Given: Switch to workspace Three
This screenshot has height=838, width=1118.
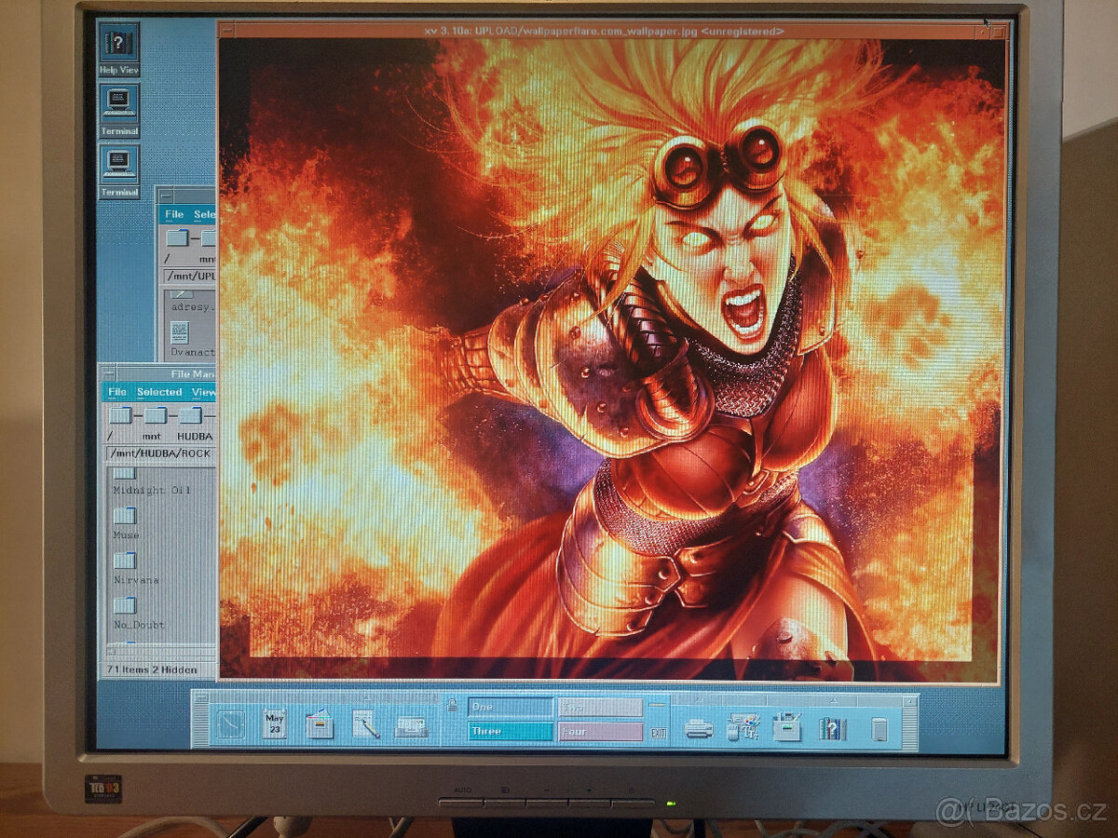Looking at the screenshot, I should pos(510,731).
